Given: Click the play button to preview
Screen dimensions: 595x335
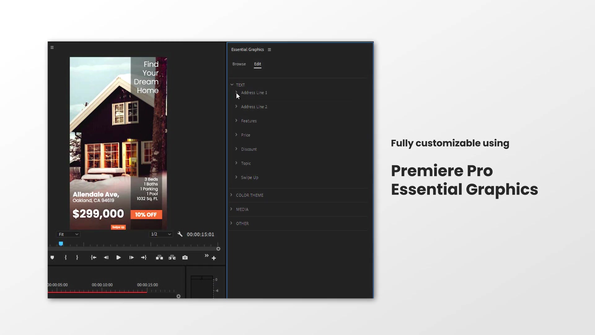Looking at the screenshot, I should (x=118, y=257).
